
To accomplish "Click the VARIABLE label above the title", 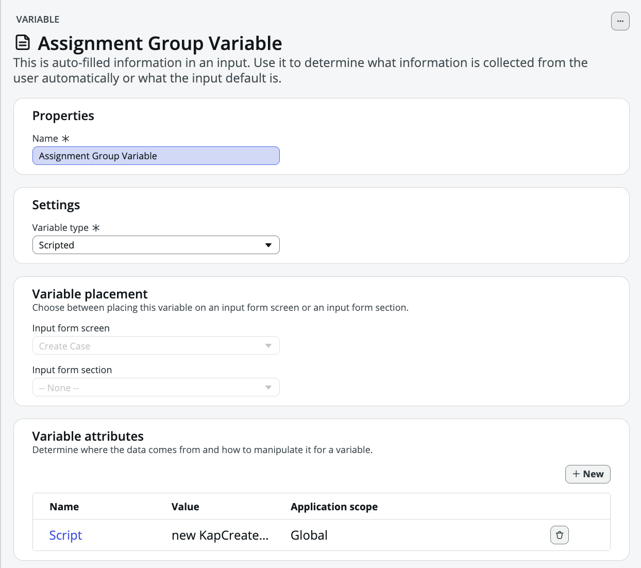I will coord(38,19).
